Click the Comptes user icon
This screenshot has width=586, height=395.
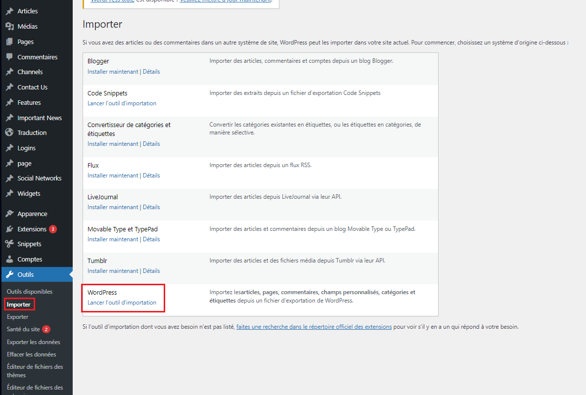pos(9,259)
